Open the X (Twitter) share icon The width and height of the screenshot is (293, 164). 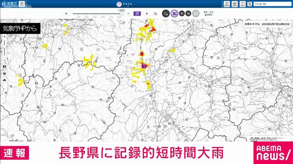tap(250, 4)
